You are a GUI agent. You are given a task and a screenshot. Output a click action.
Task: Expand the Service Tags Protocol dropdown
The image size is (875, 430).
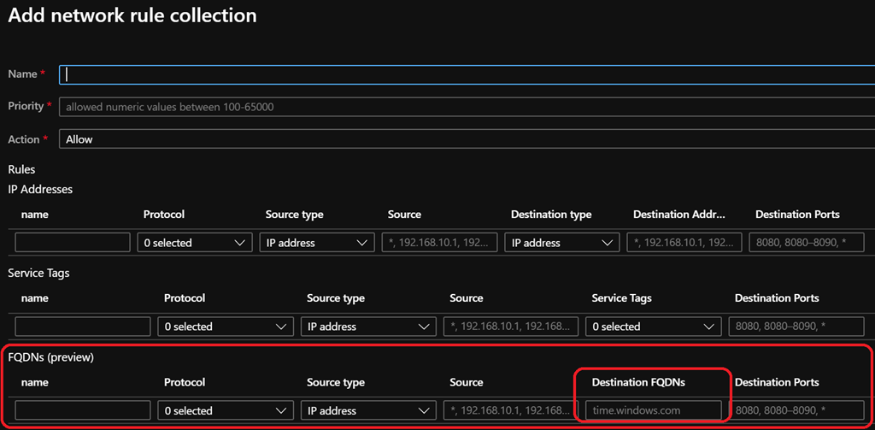(226, 327)
